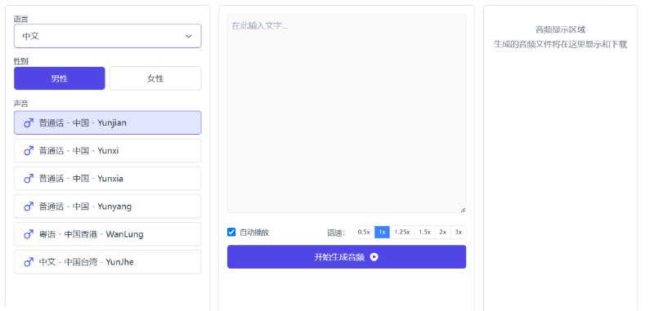The image size is (654, 311).
Task: Set speech speed to 0.5x
Action: [x=364, y=233]
